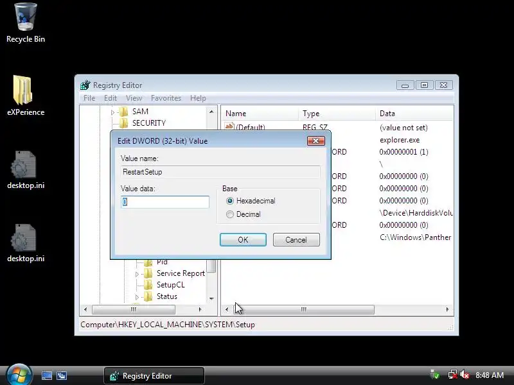Click the muted volume tray icon

[465, 375]
